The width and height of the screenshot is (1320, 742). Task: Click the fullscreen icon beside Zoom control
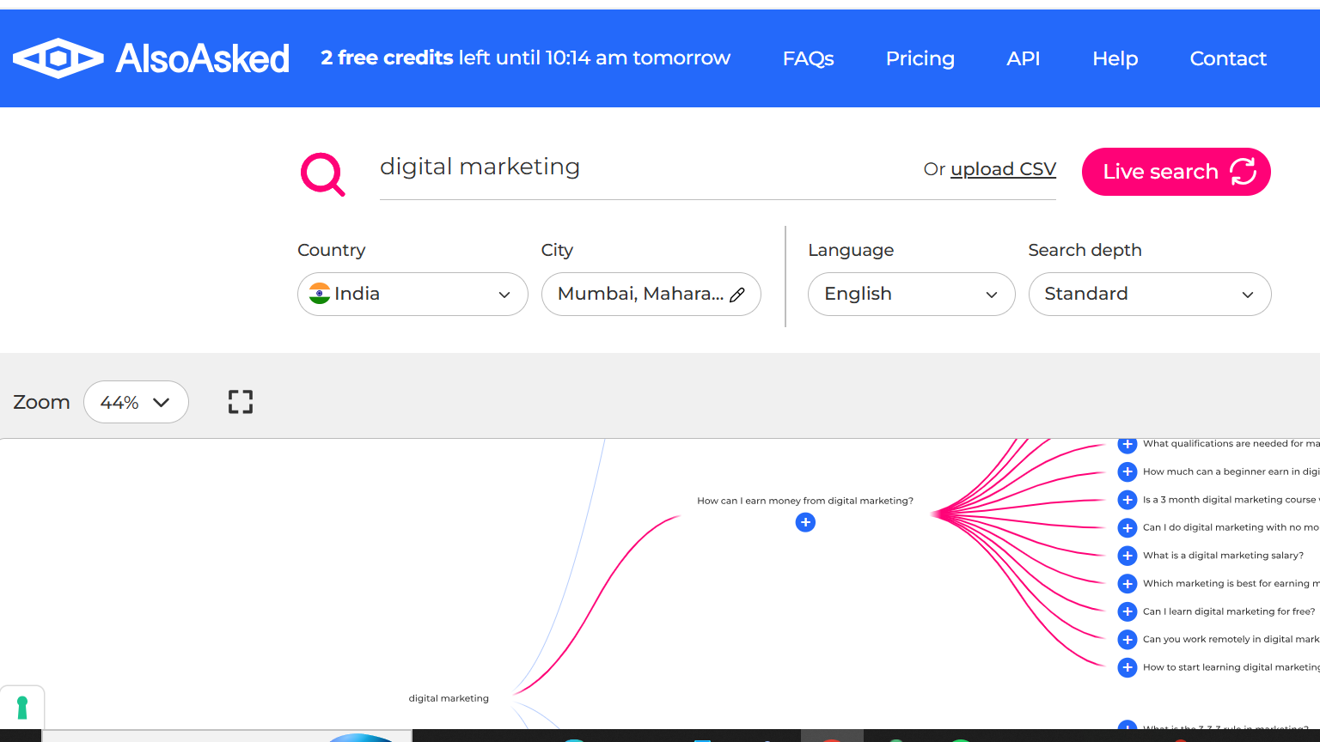pos(240,401)
